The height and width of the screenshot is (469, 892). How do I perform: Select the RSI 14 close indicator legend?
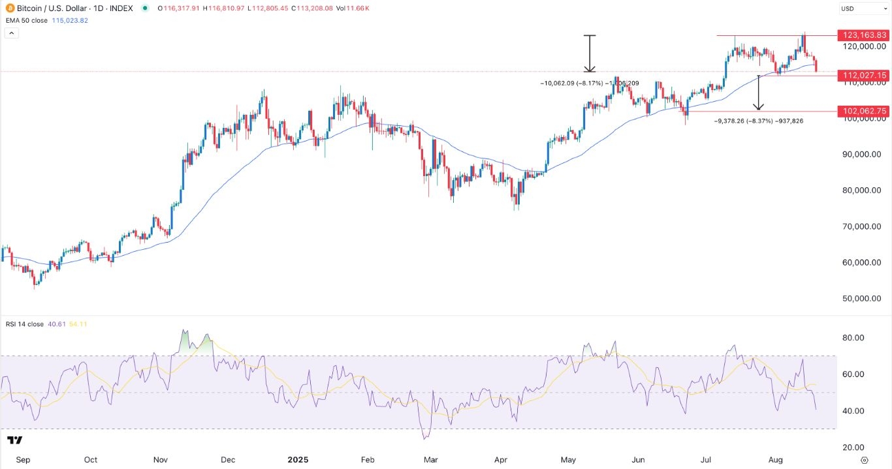(x=25, y=324)
